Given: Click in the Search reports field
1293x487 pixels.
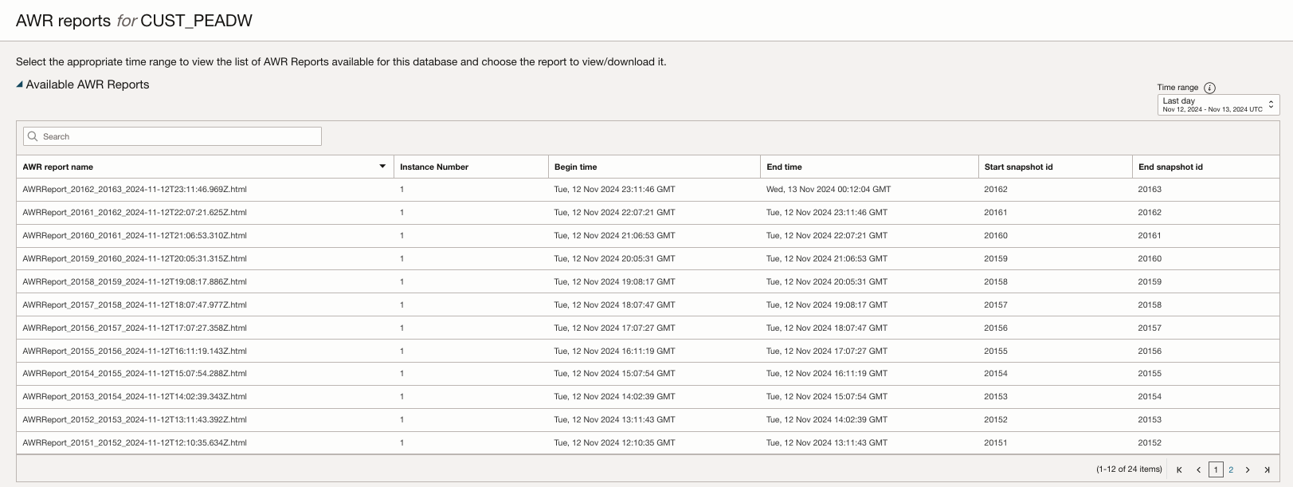Looking at the screenshot, I should pos(179,136).
